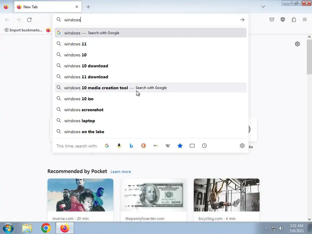This screenshot has width=312, height=234.
Task: Select suggestion windows laptop
Action: pos(151,121)
